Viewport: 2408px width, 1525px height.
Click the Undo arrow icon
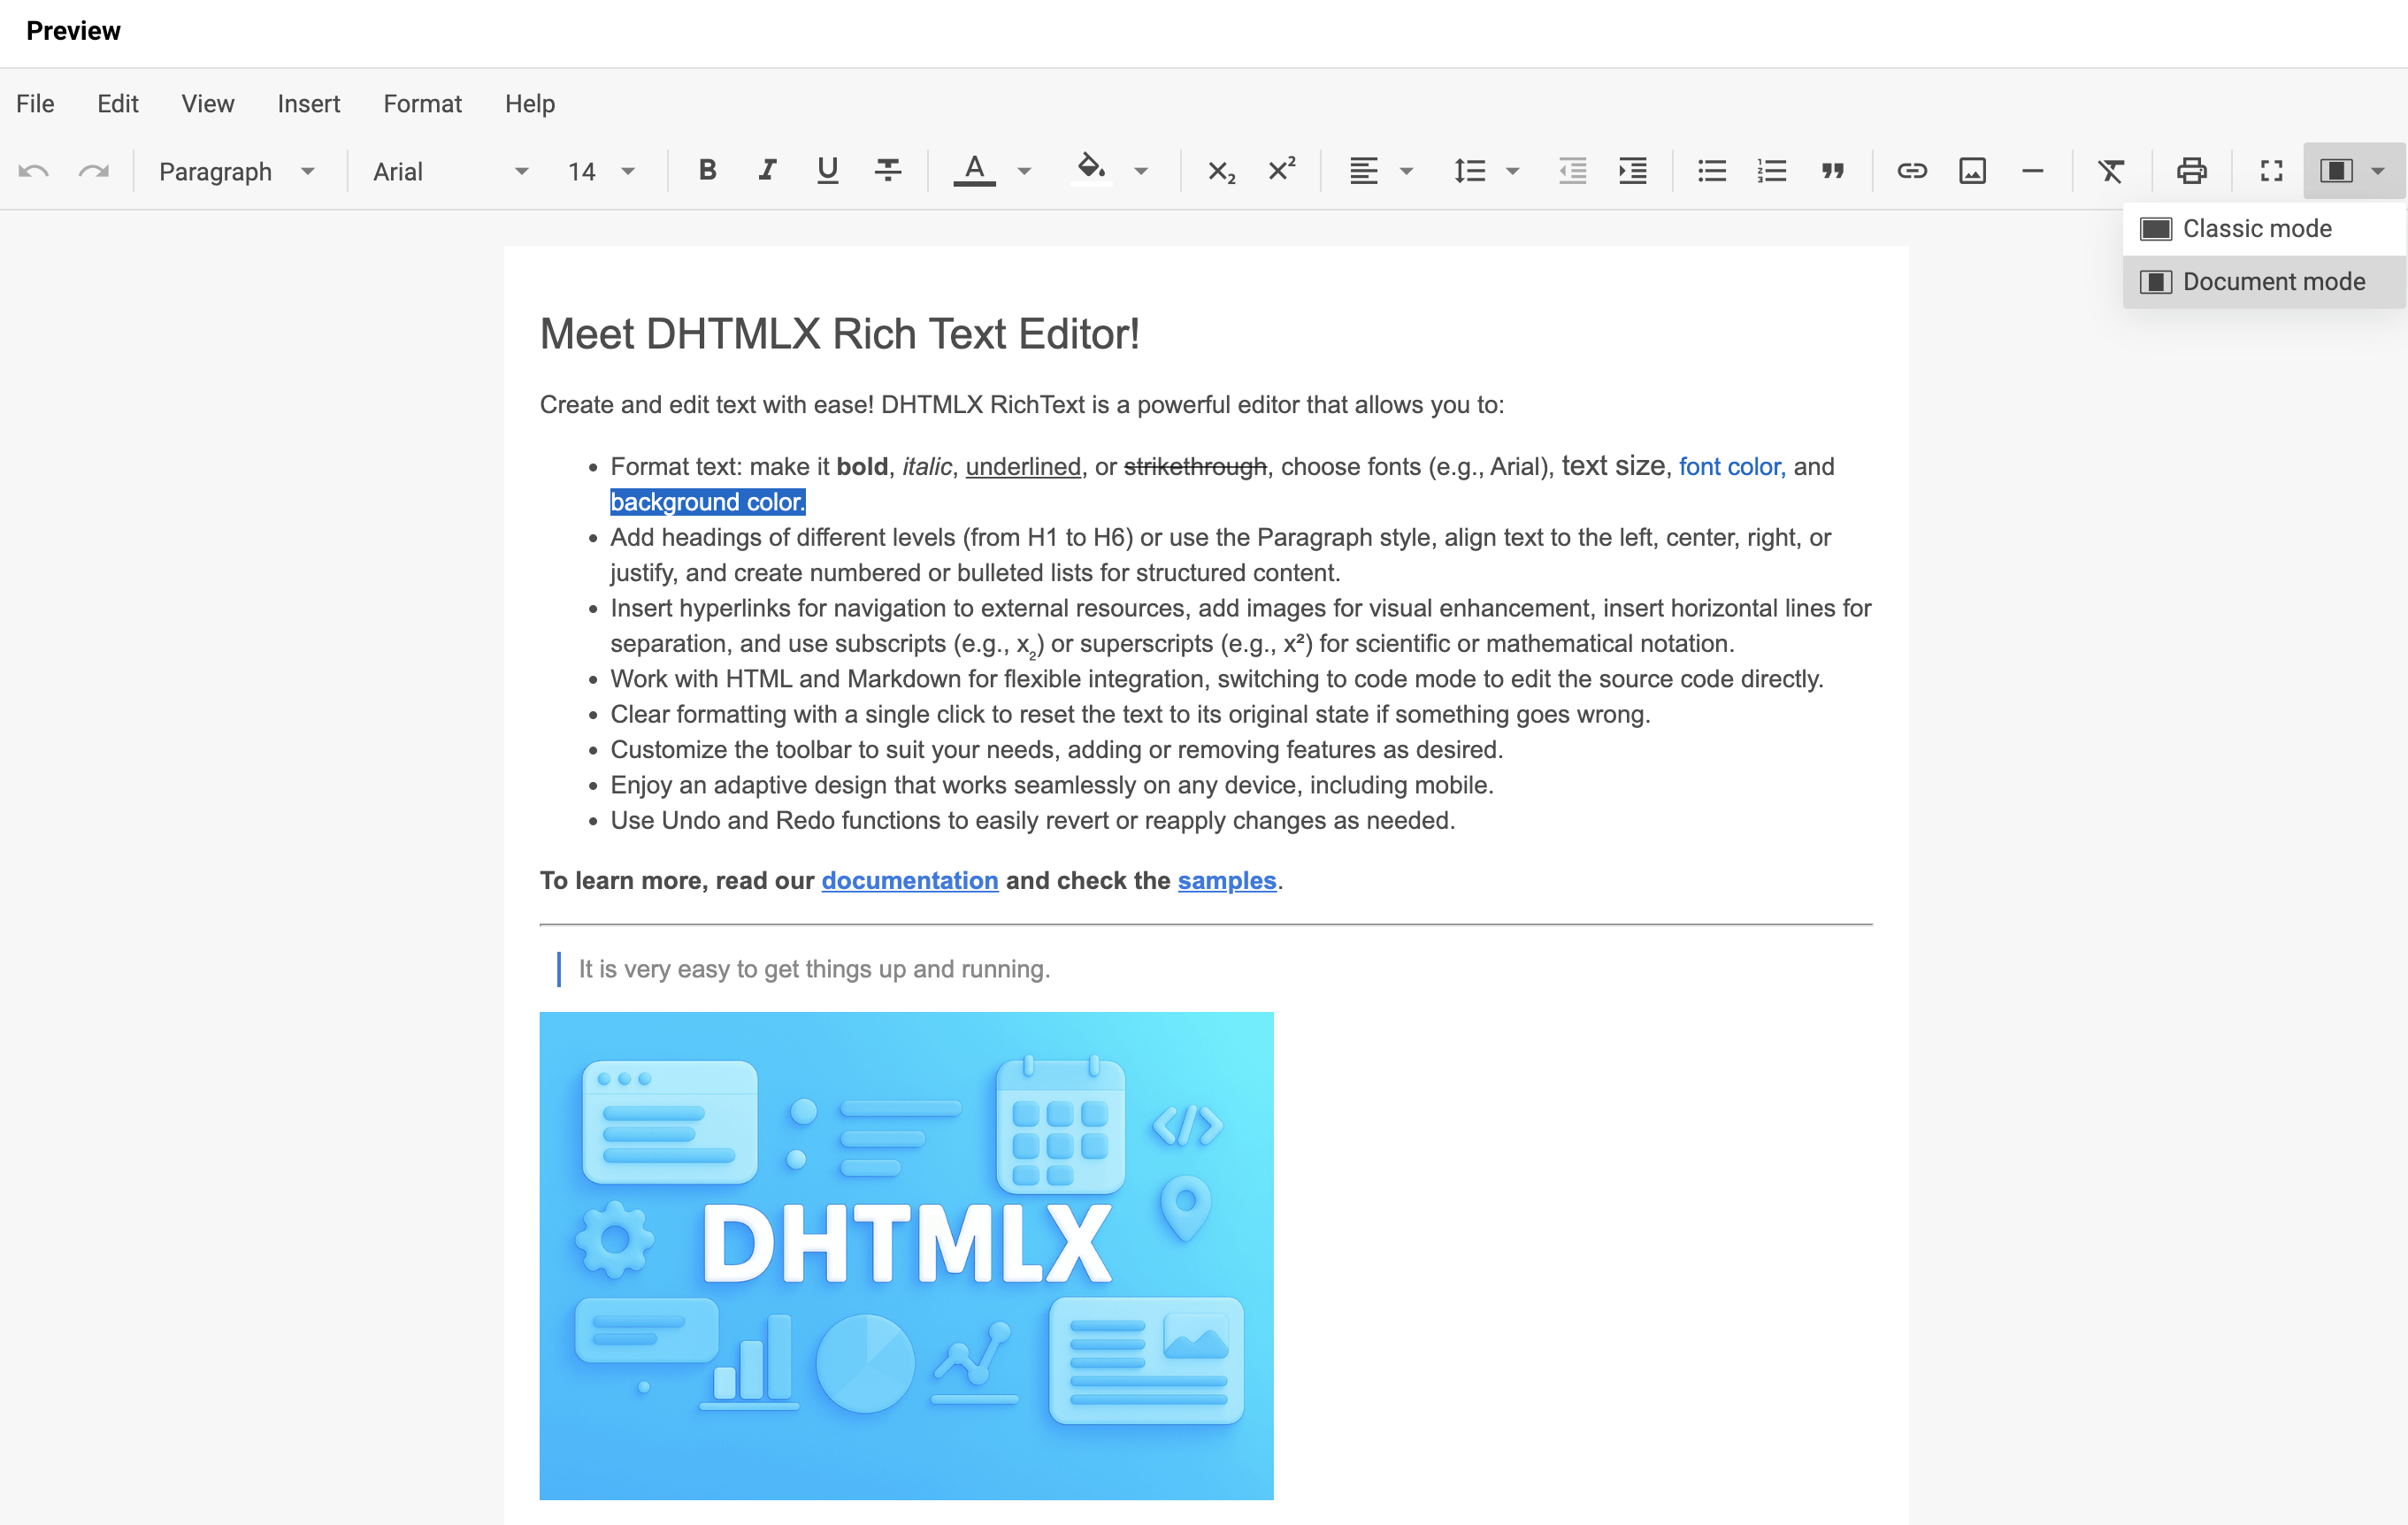(34, 171)
